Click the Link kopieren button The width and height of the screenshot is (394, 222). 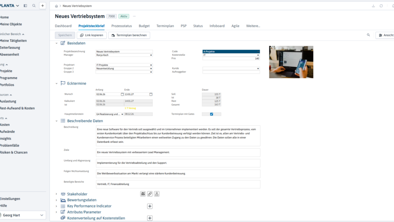92,35
